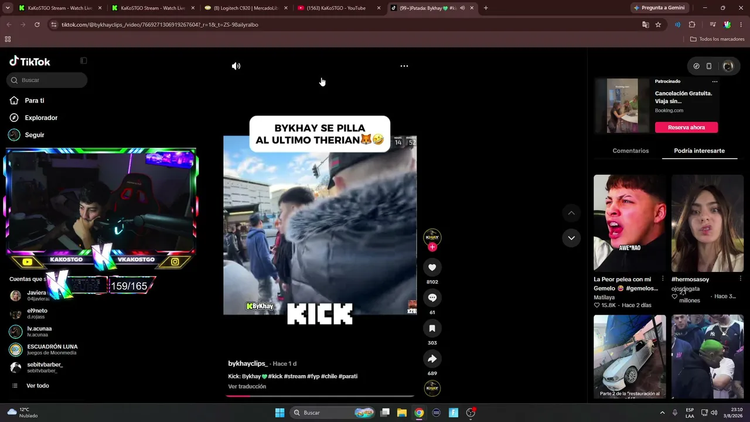Go to the previous video arrow

point(571,213)
